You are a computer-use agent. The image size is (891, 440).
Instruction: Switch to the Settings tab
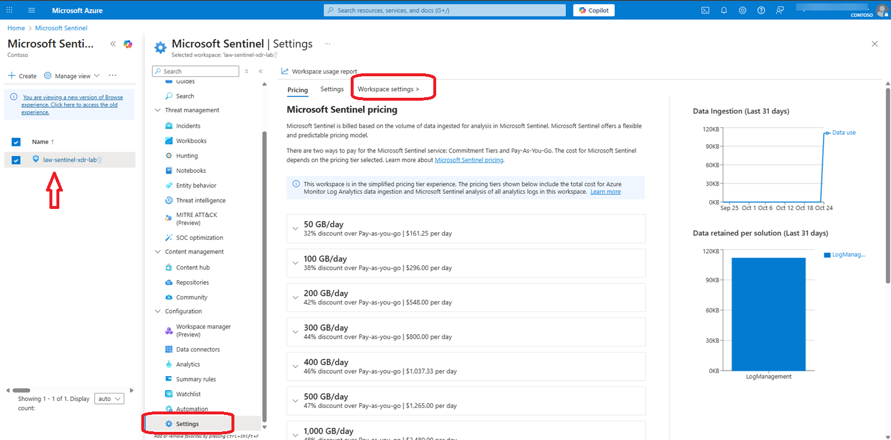[x=332, y=89]
